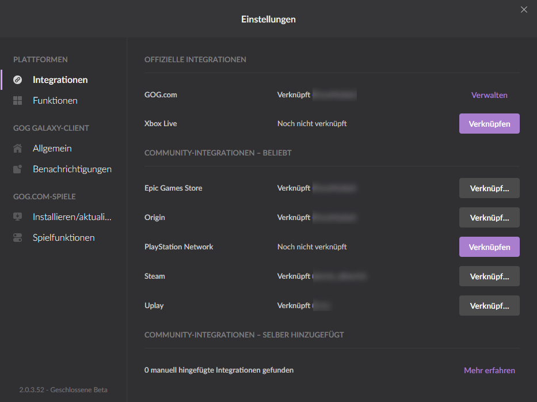Click Verwalten link for GOG.com
537x402 pixels.
(489, 95)
